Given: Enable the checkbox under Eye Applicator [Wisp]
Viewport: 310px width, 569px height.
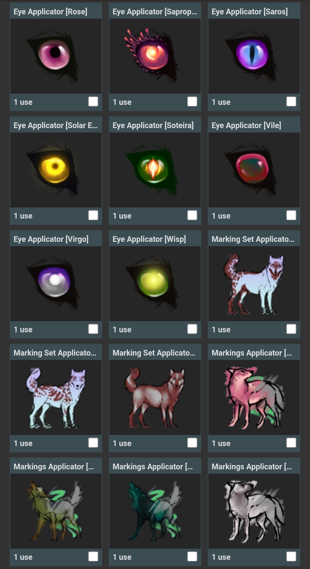Looking at the screenshot, I should pos(192,329).
